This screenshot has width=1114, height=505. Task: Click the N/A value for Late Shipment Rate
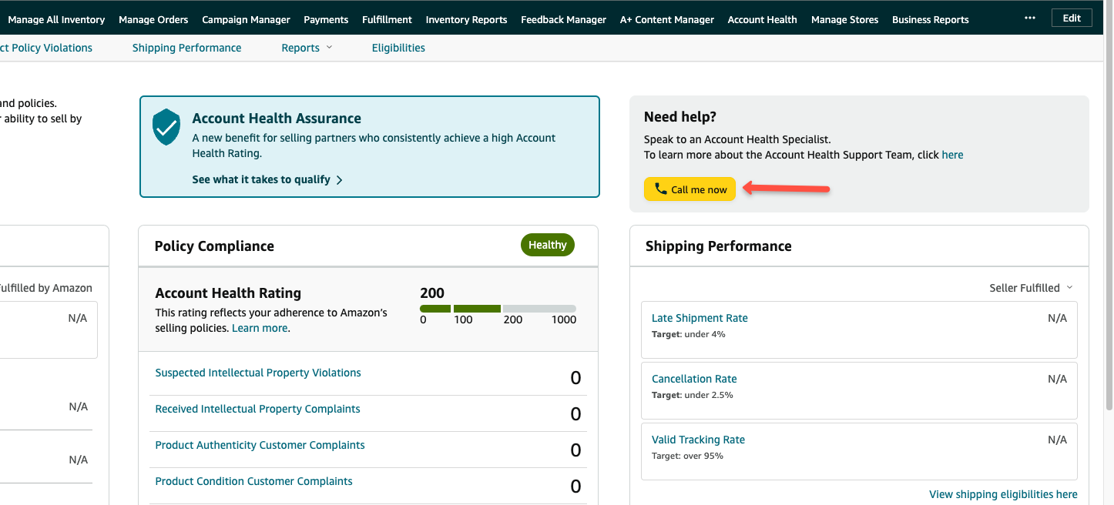(x=1057, y=318)
